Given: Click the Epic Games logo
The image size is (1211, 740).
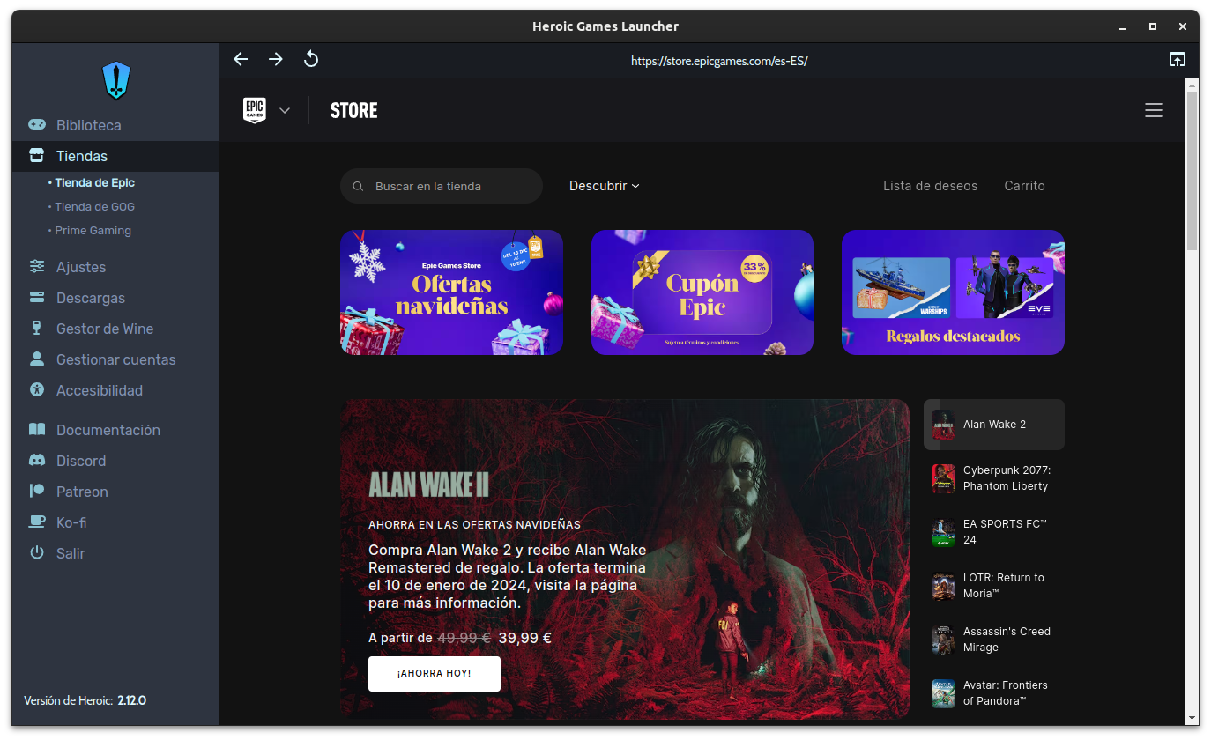Looking at the screenshot, I should pyautogui.click(x=255, y=110).
